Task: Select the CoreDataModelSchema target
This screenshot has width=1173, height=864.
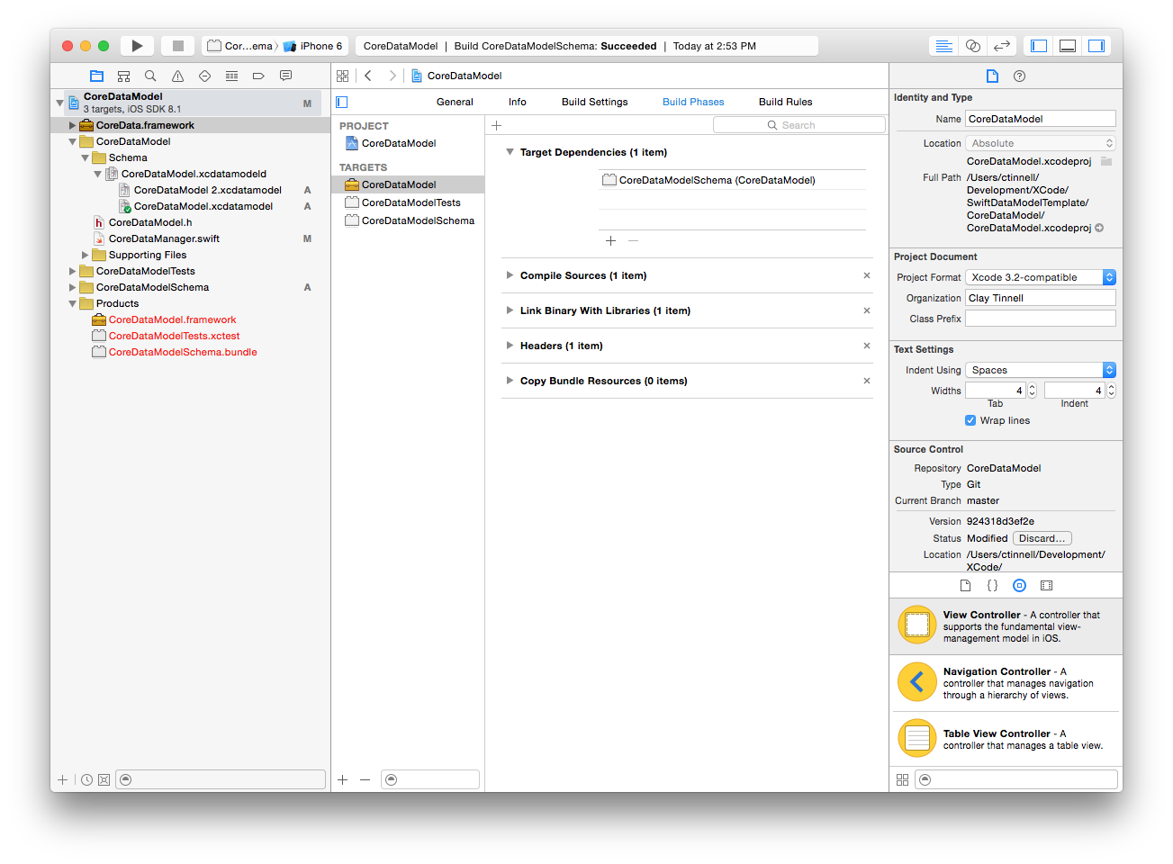Action: point(408,221)
